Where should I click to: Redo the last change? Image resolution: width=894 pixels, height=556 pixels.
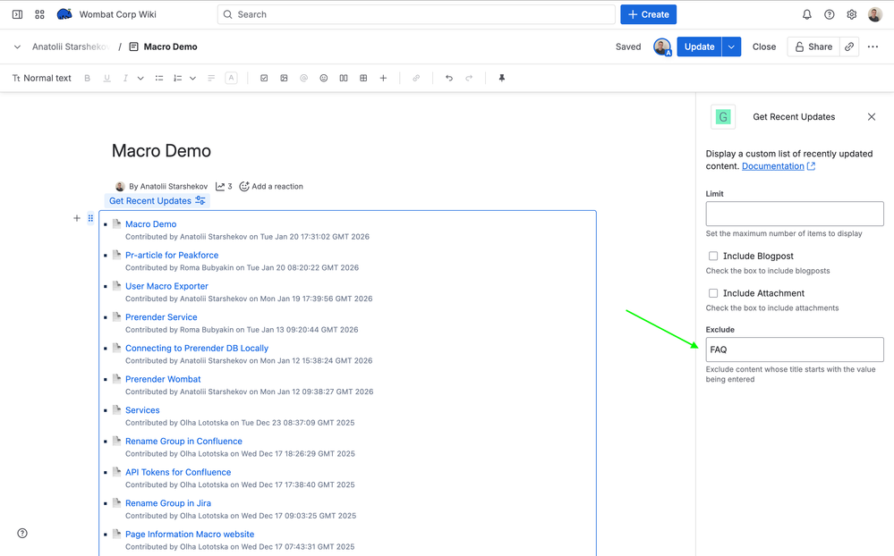click(469, 78)
